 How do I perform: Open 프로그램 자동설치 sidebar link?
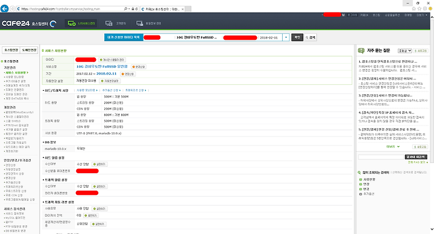tap(16, 143)
